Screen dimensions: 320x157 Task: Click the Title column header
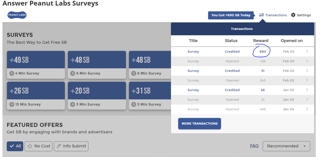(x=193, y=41)
